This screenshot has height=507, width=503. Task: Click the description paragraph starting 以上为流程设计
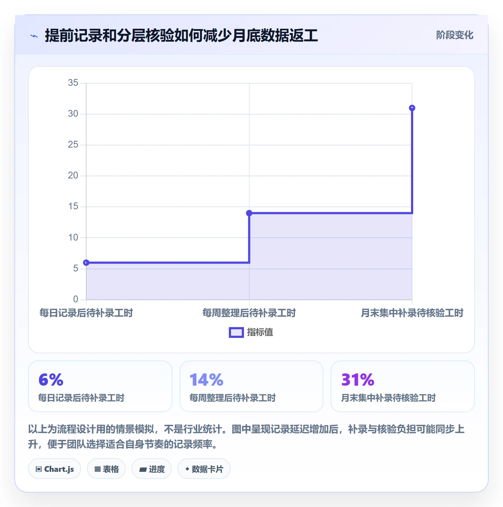tap(246, 437)
